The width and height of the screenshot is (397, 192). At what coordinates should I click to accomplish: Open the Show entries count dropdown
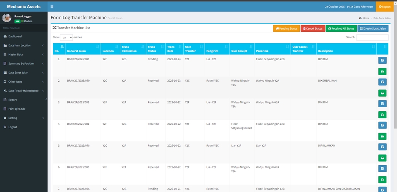pyautogui.click(x=67, y=37)
